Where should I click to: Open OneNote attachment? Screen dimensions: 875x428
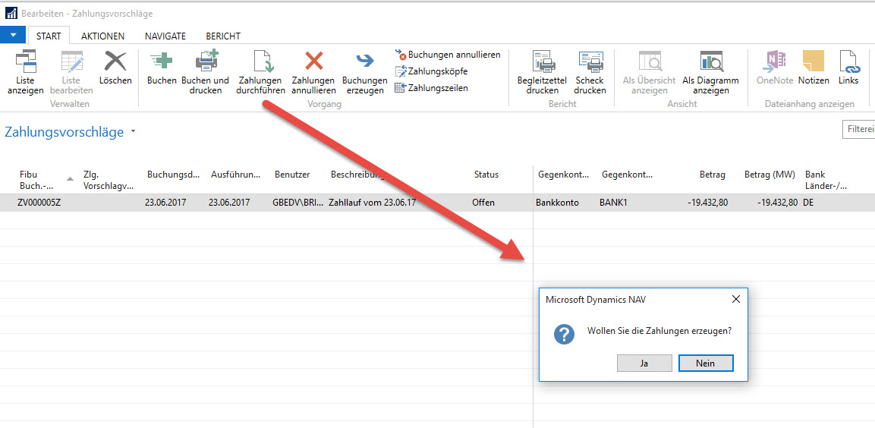[775, 67]
